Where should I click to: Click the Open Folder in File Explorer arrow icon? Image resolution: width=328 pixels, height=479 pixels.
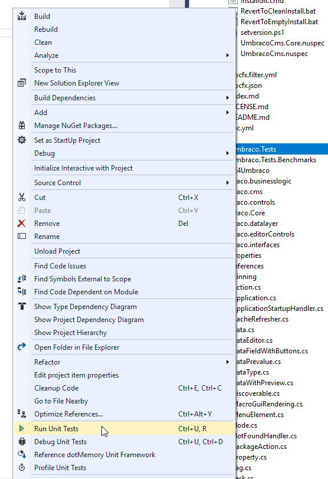pyautogui.click(x=22, y=347)
